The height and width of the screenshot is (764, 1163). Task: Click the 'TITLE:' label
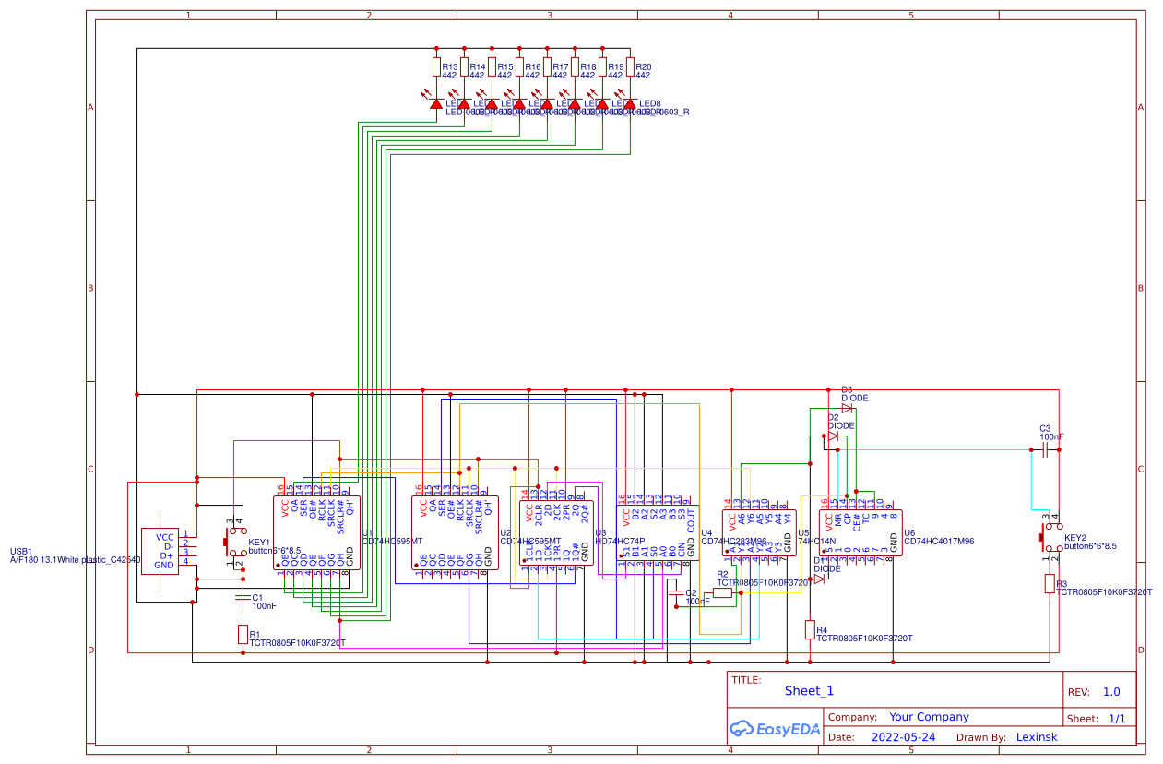click(746, 680)
